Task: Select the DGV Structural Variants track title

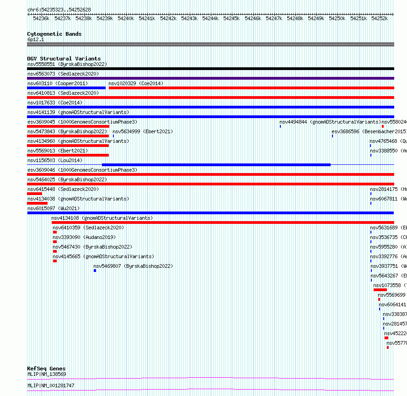Action: coord(64,59)
